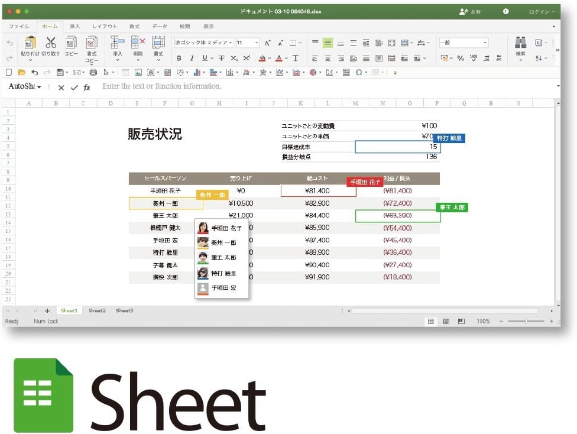Toggle italic formatting
The width and height of the screenshot is (577, 434).
[192, 58]
